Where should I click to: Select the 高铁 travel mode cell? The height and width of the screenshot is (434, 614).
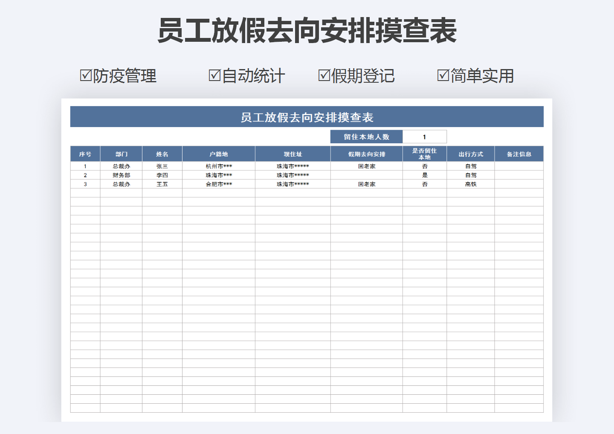coord(470,184)
